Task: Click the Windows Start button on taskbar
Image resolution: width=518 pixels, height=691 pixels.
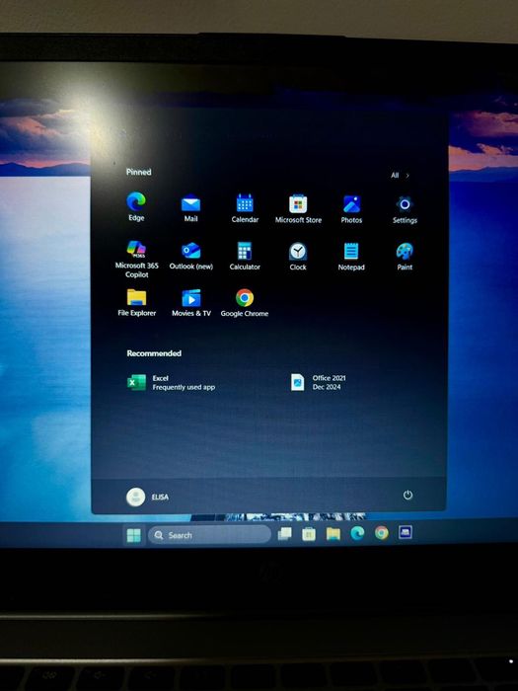Action: point(133,535)
